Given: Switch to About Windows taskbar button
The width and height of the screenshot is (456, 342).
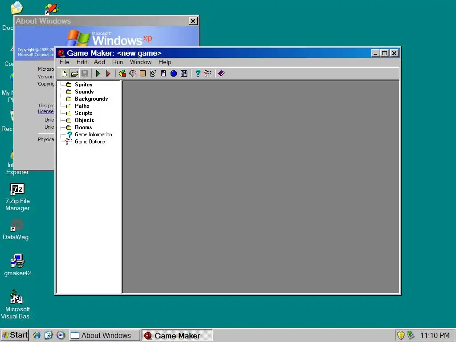Looking at the screenshot, I should click(x=104, y=335).
